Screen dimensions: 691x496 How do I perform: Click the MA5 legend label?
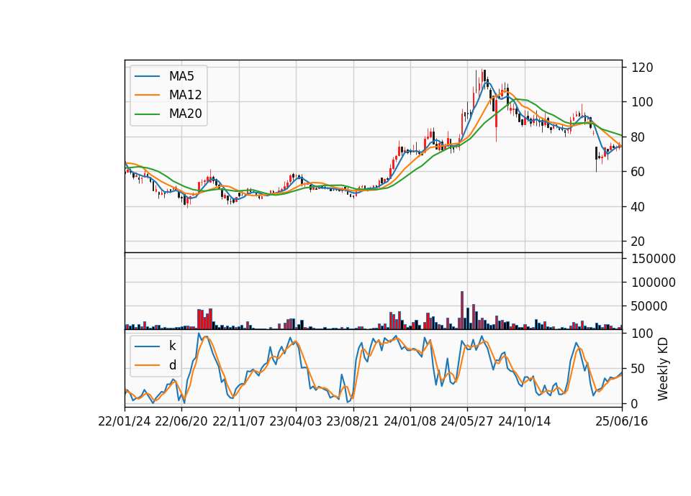181,76
